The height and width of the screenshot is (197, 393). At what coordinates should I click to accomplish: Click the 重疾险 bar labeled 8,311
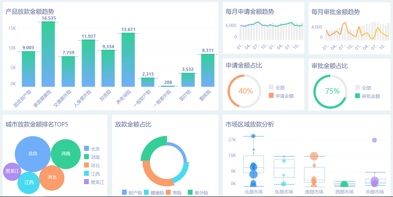click(x=208, y=70)
